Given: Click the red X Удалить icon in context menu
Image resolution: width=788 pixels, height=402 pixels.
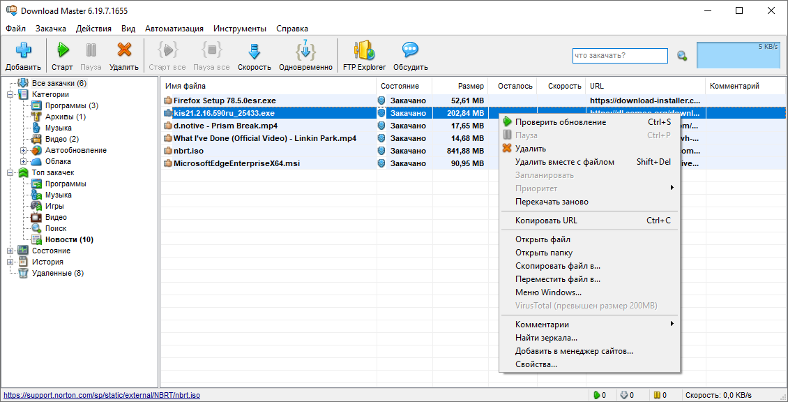Looking at the screenshot, I should [507, 149].
